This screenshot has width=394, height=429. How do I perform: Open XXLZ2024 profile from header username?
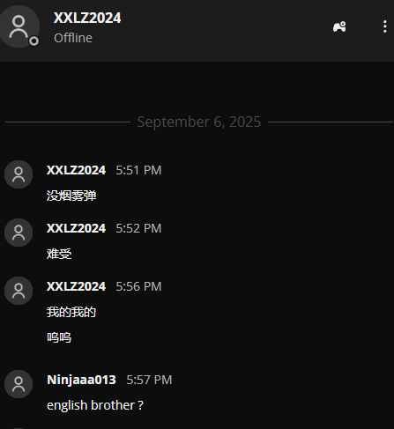[x=87, y=18]
